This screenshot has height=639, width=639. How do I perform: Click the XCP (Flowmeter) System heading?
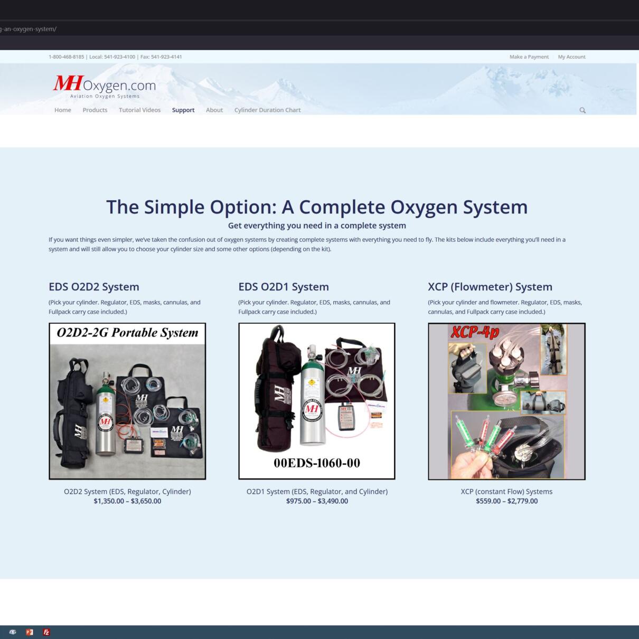[490, 287]
